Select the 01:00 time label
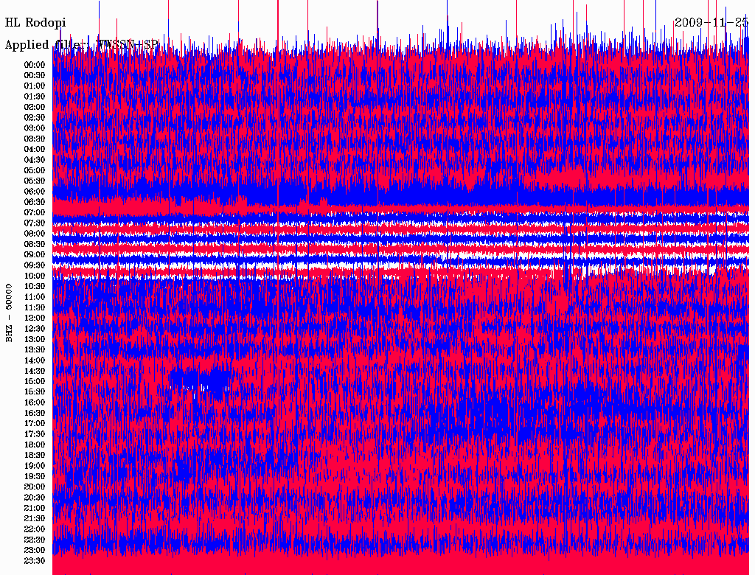 pyautogui.click(x=35, y=86)
